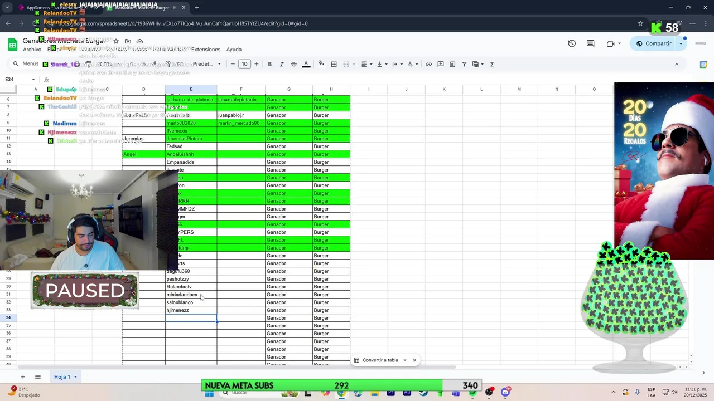Open version history clock icon

[572, 43]
